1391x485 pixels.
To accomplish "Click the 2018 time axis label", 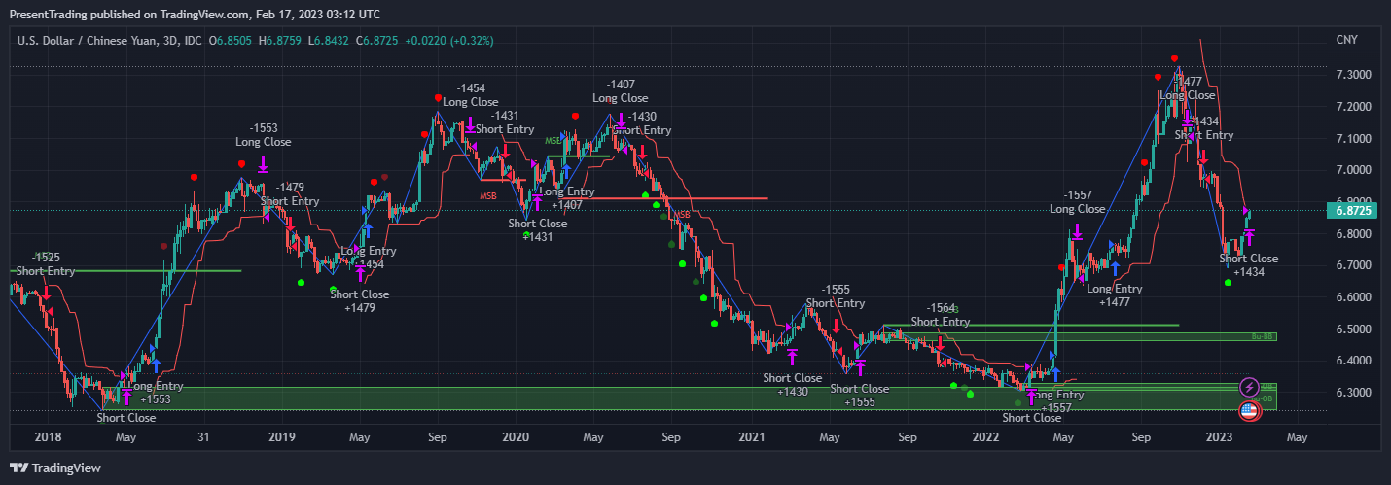I will (48, 437).
